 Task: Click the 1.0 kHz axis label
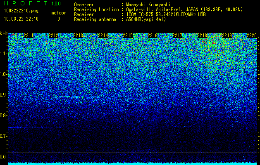[3, 74]
